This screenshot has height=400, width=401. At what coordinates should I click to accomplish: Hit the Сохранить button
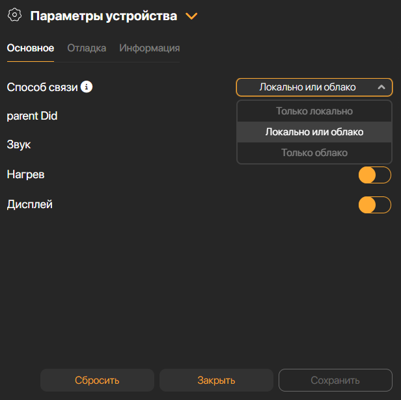(335, 380)
